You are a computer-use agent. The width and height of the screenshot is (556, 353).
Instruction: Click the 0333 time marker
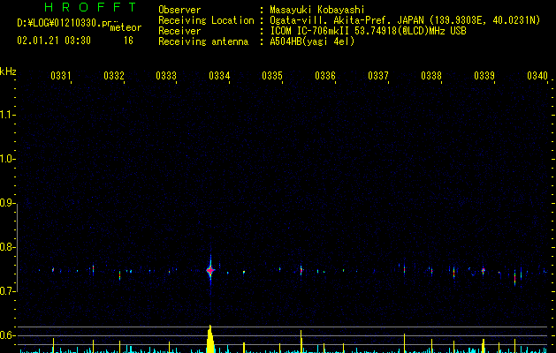click(166, 76)
